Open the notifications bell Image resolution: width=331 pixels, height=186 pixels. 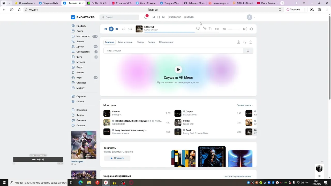point(146,17)
